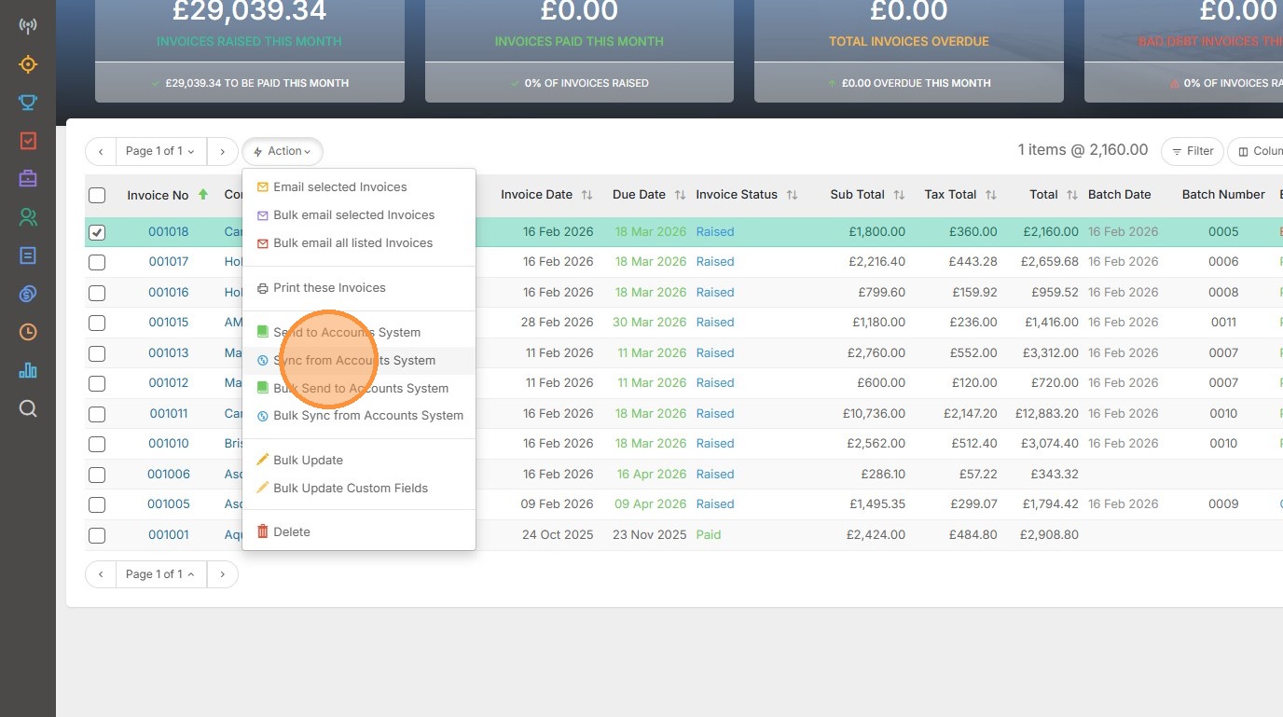Toggle the select-all header checkbox
Viewport: 1283px width, 717px height.
click(x=97, y=196)
